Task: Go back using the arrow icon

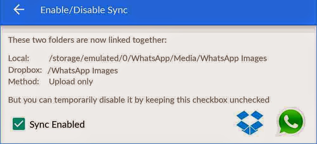Action: click(19, 10)
